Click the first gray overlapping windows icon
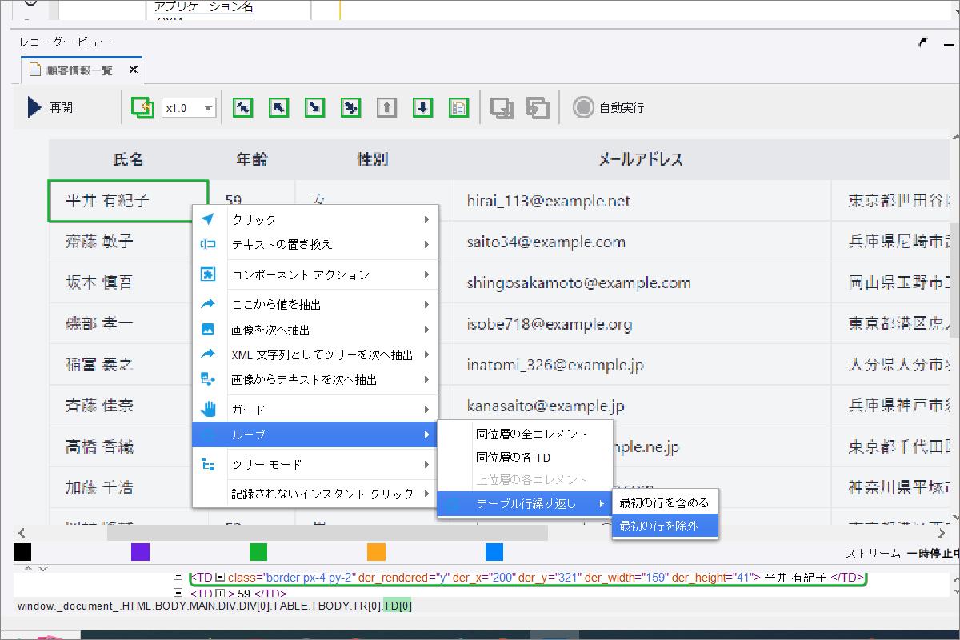960x640 pixels. click(x=502, y=108)
